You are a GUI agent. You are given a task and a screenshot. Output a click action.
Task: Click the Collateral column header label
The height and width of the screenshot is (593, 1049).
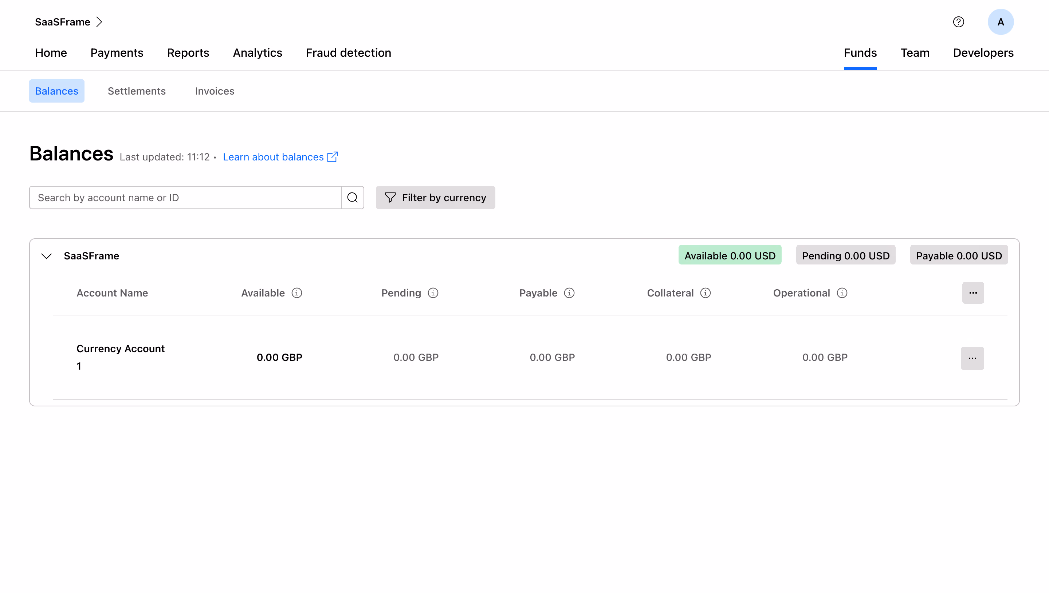tap(670, 293)
